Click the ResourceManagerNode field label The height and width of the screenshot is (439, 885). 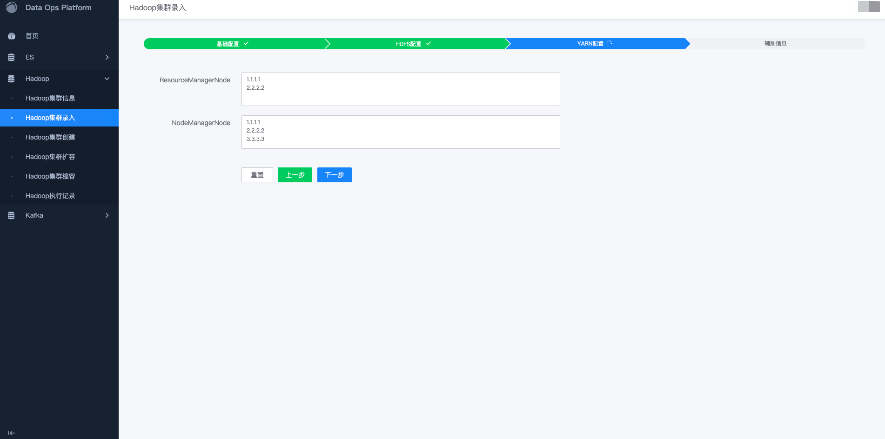[x=195, y=80]
